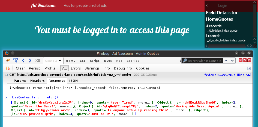Jump to previous search result arrow
258x127 pixels.
pos(226,61)
